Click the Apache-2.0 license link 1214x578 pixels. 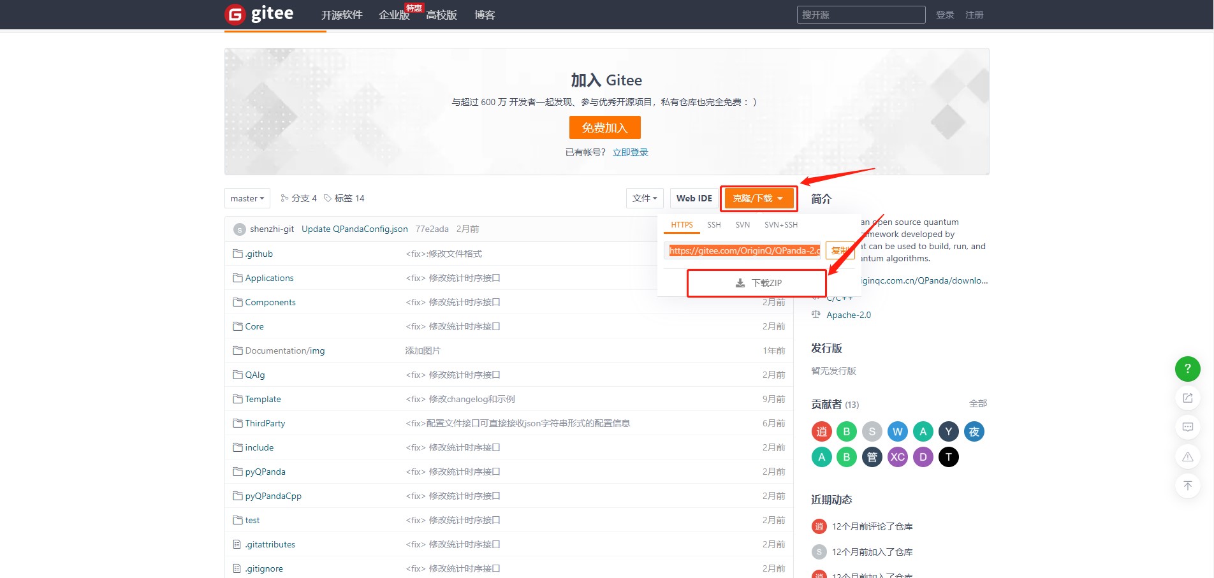click(x=849, y=315)
